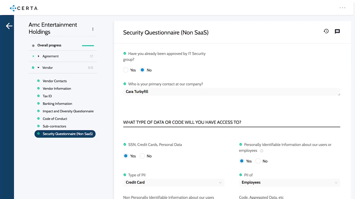Open the comments chat icon

pos(337,31)
